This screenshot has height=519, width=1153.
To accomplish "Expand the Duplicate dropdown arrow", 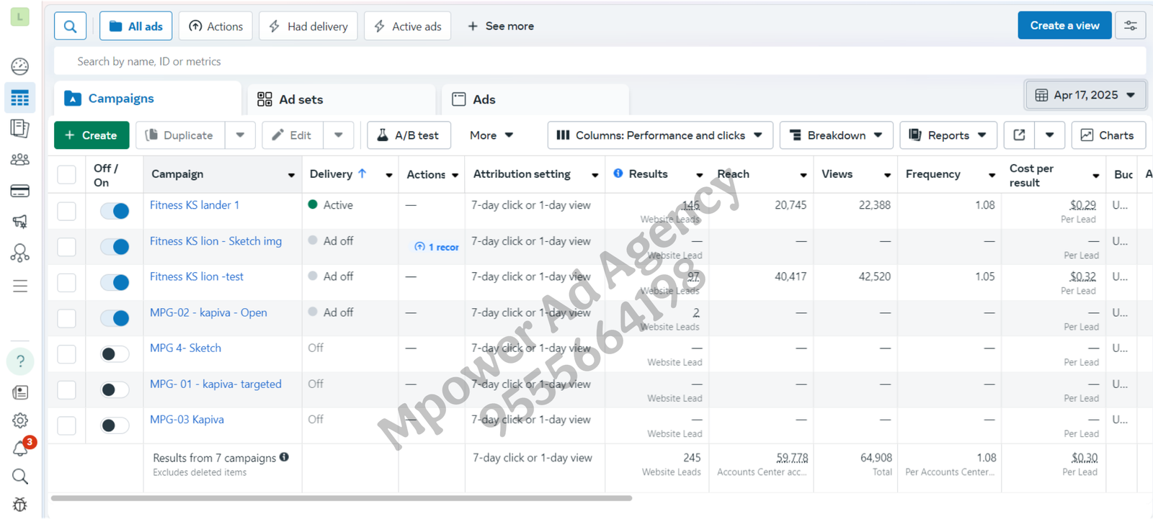I will [x=240, y=135].
